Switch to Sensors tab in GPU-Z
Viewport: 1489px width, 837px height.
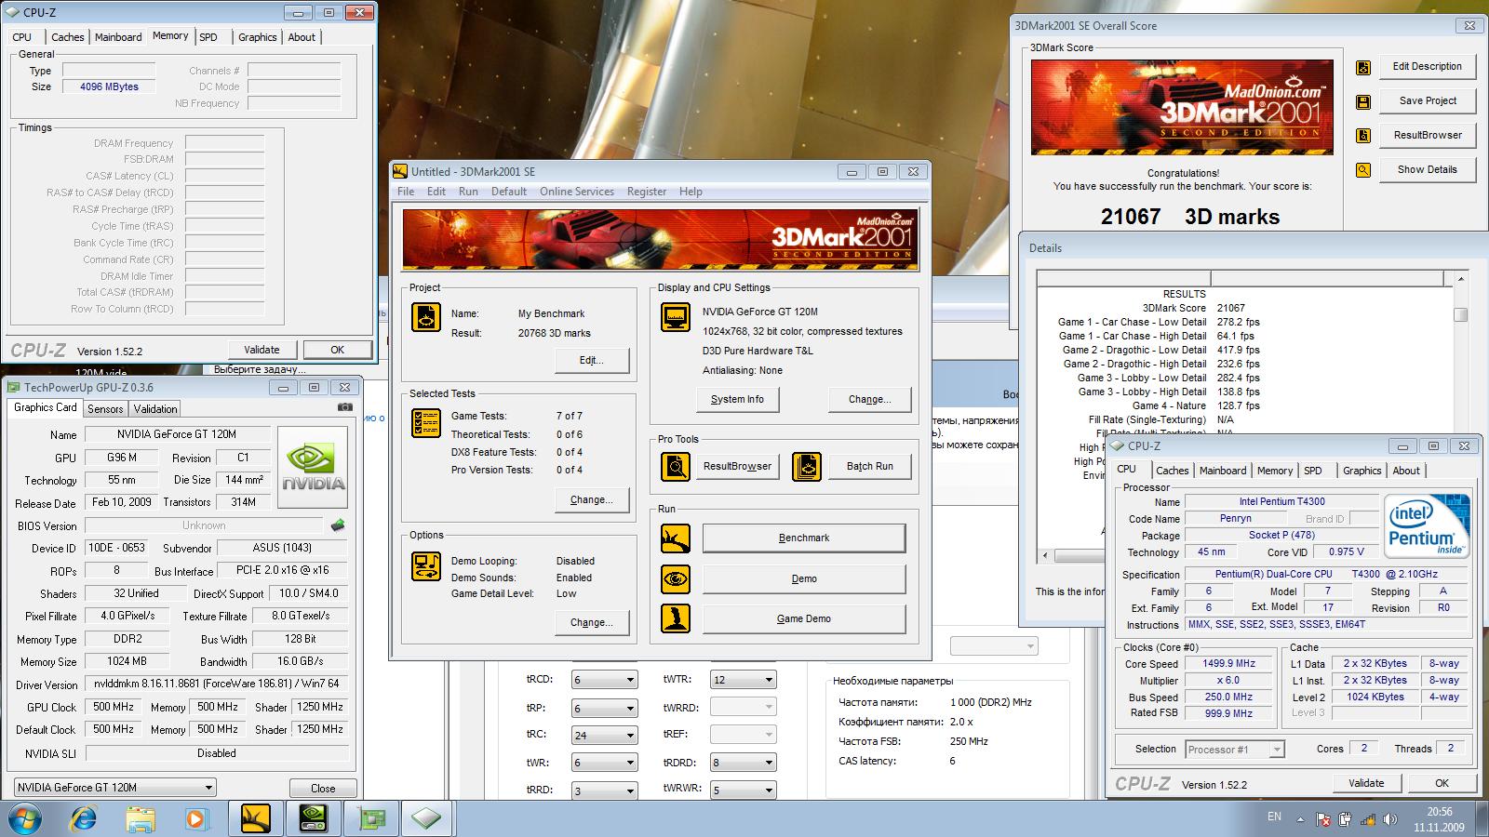click(x=105, y=409)
